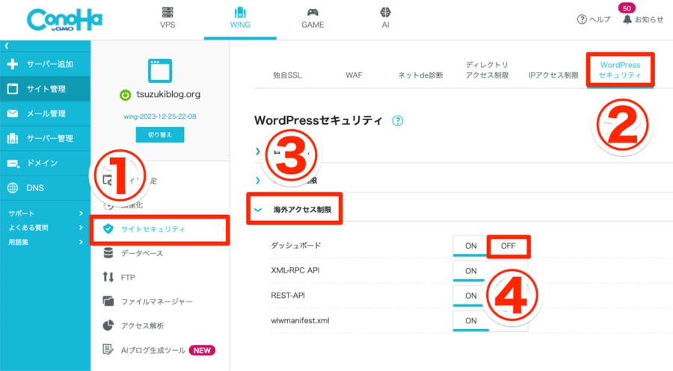This screenshot has width=673, height=371.
Task: Click the ダッシュボード label
Action: click(x=295, y=246)
